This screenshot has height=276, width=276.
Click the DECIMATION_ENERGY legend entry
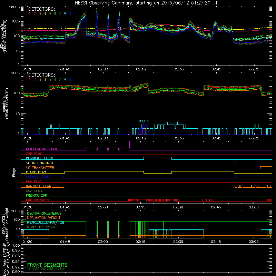coord(44,213)
